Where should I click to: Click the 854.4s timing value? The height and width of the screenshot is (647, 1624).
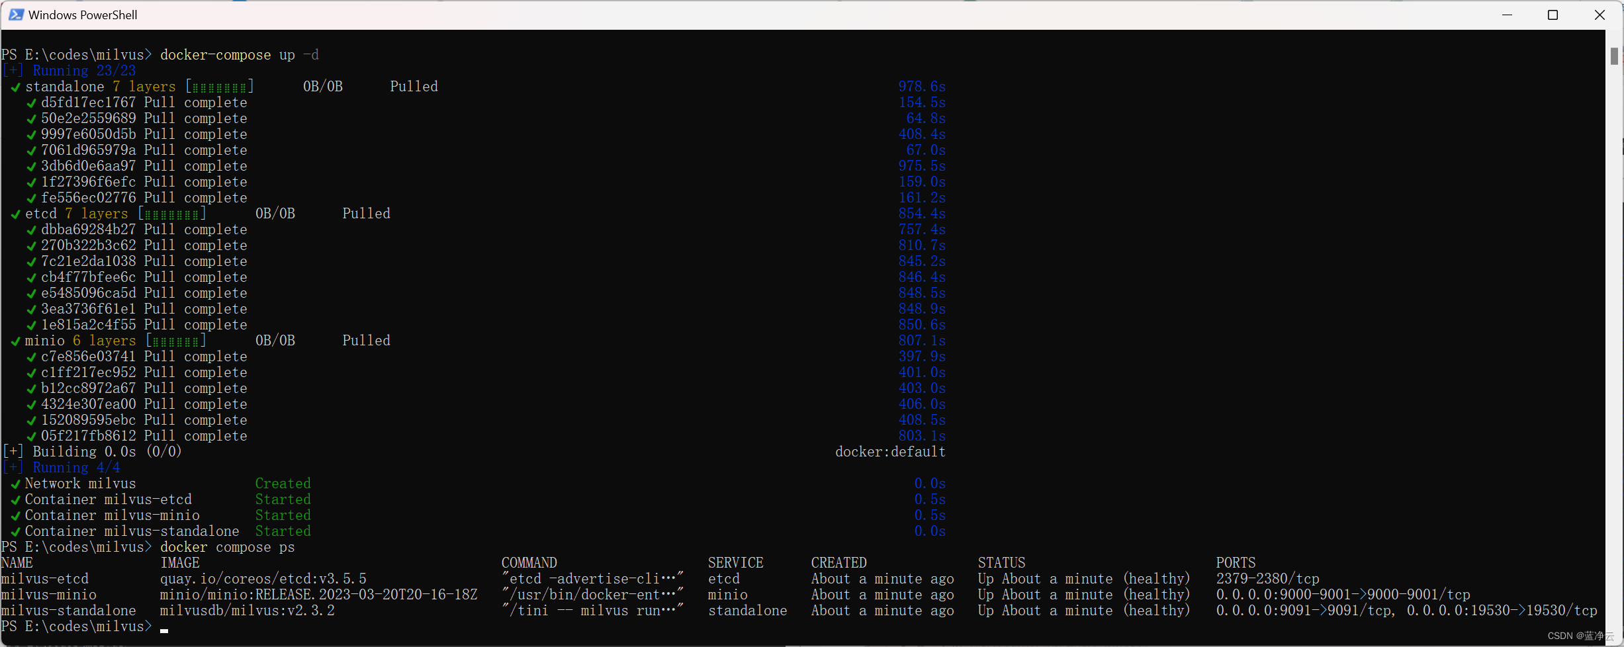pos(922,214)
